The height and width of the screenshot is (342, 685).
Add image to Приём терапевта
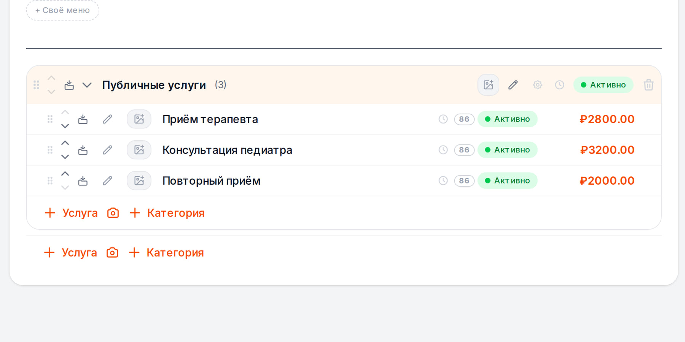click(139, 119)
